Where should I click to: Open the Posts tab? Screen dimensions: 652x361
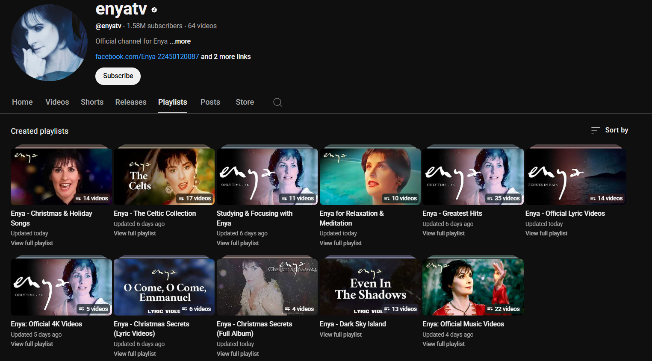(x=210, y=102)
